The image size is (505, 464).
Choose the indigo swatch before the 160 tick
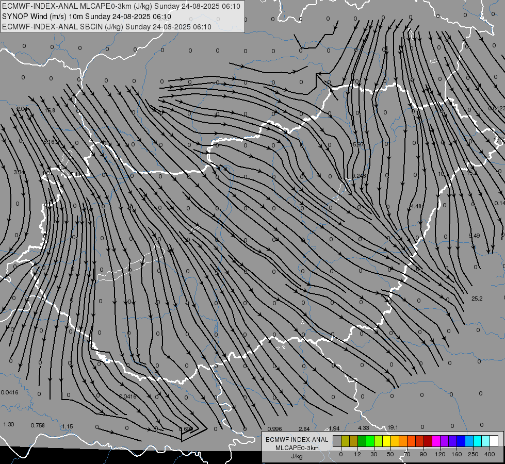pyautogui.click(x=453, y=441)
